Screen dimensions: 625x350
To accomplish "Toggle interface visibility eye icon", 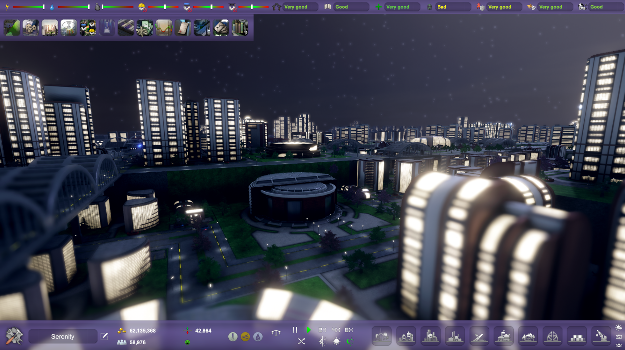I will [x=619, y=345].
